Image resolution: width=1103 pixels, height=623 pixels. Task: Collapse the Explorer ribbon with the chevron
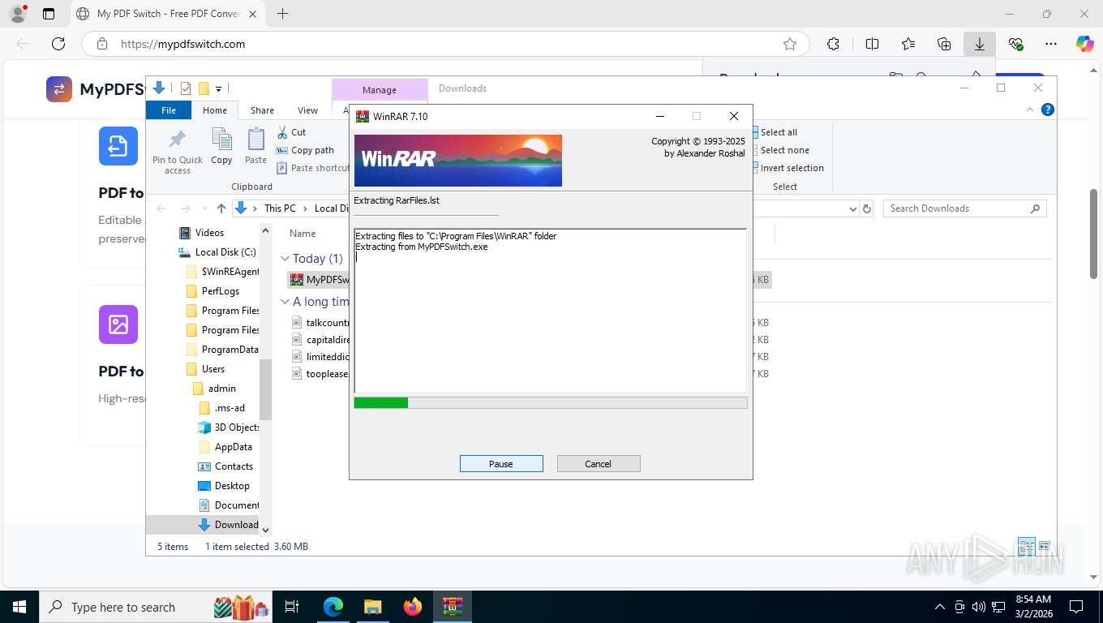[1031, 110]
